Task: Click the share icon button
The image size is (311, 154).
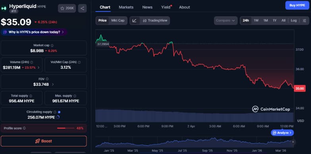Action: pos(82,8)
